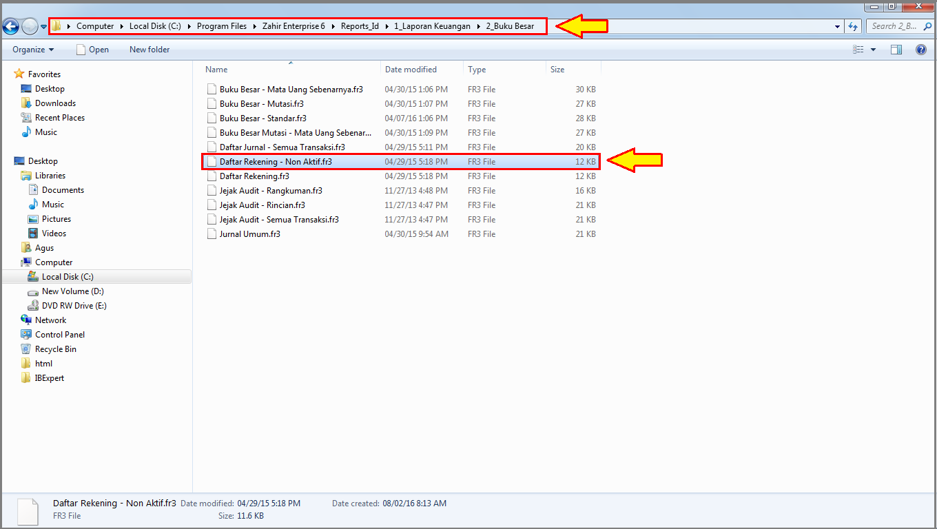Screen dimensions: 937x529
Task: Open Libraries in navigation tree
Action: point(50,176)
